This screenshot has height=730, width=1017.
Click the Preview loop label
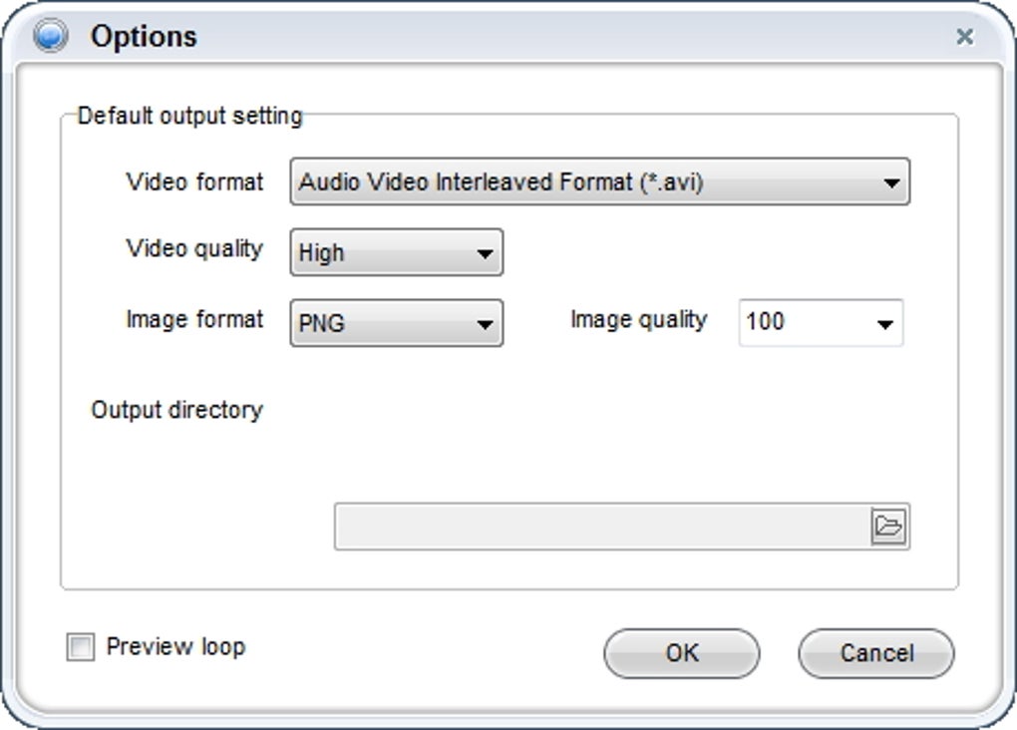click(175, 647)
